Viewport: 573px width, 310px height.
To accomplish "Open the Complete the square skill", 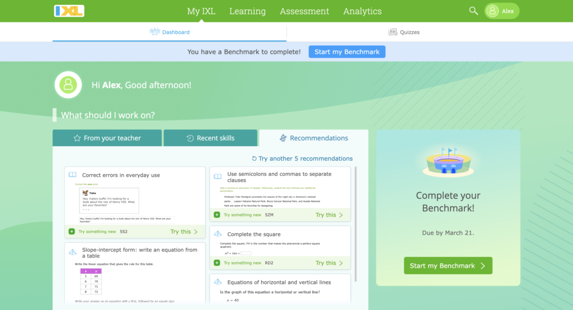I will [x=254, y=234].
